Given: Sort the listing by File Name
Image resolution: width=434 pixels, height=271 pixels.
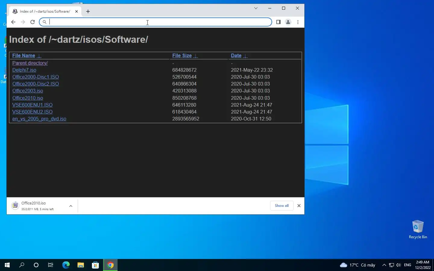Looking at the screenshot, I should click(24, 56).
